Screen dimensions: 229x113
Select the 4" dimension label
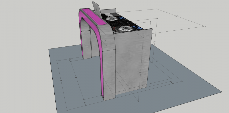click(171, 82)
